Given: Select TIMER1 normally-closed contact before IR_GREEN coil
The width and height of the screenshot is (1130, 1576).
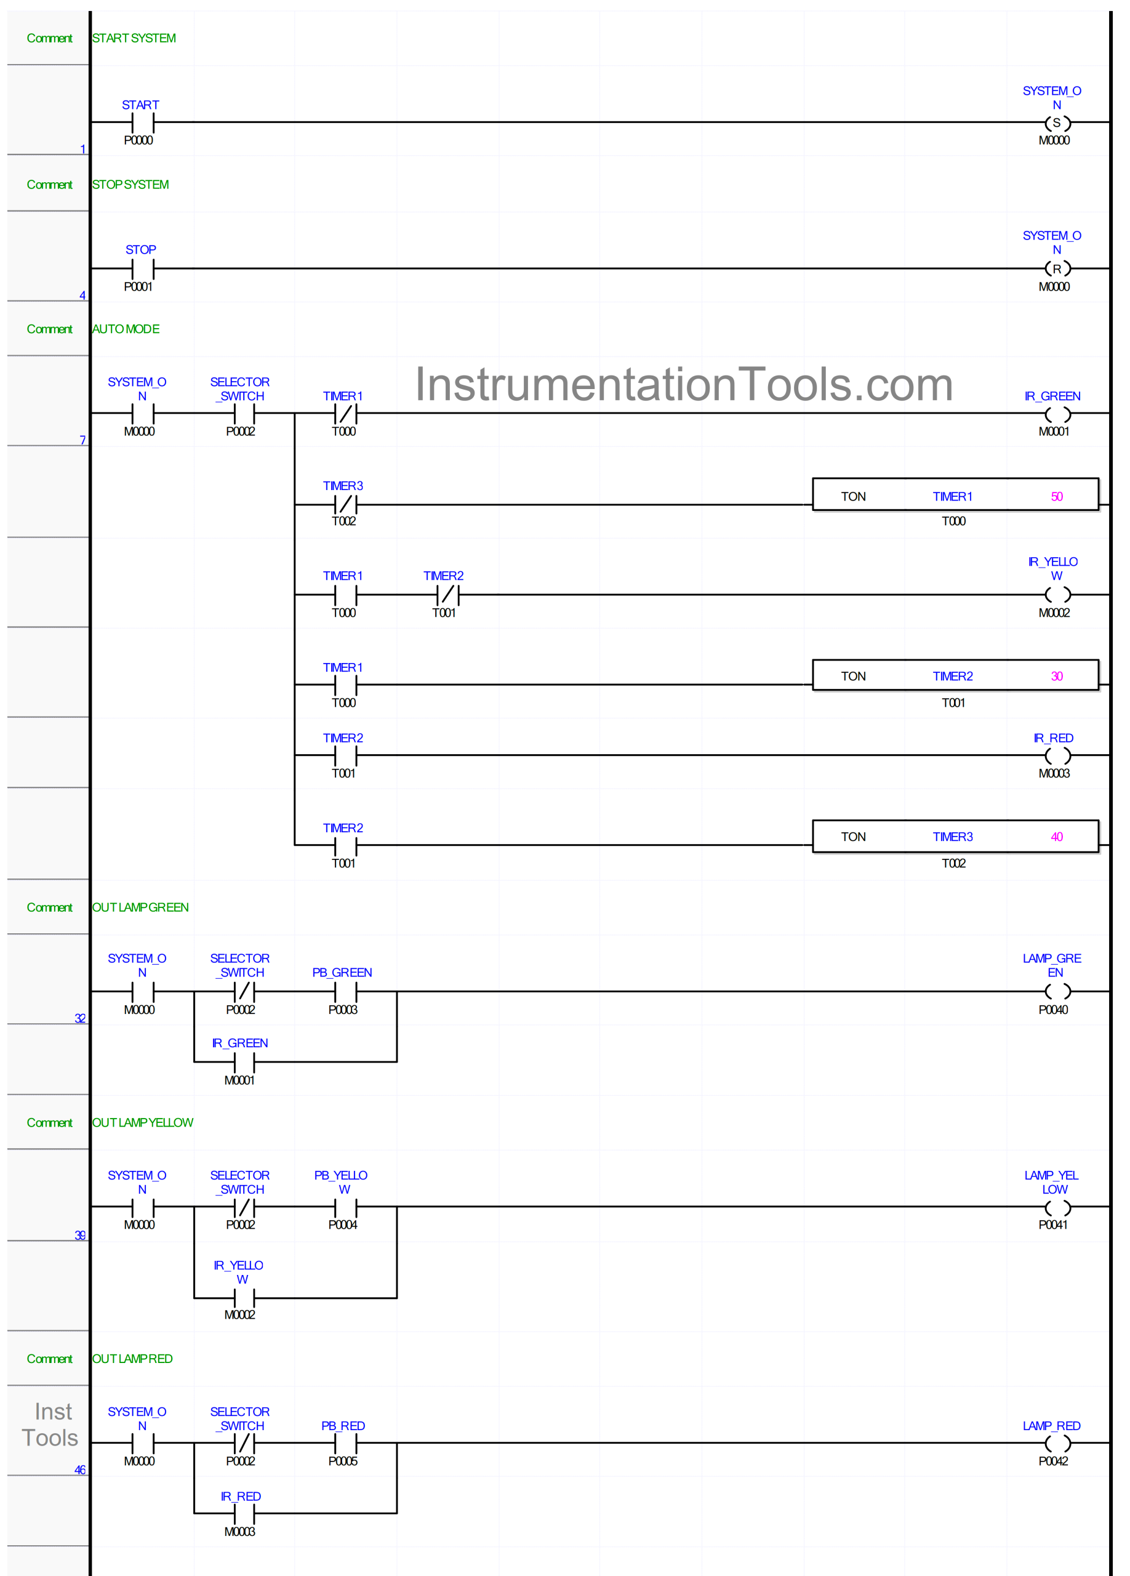Looking at the screenshot, I should click(345, 414).
